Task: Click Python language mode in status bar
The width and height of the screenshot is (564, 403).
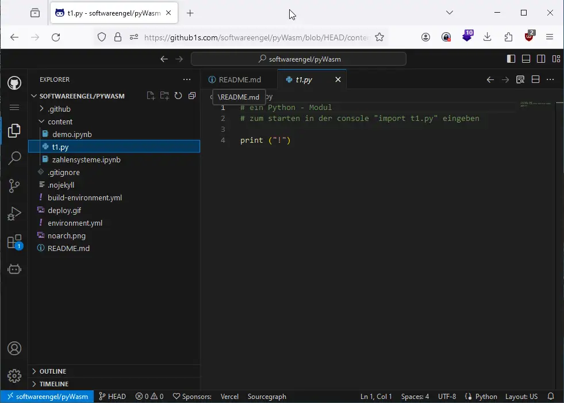Action: coord(486,397)
